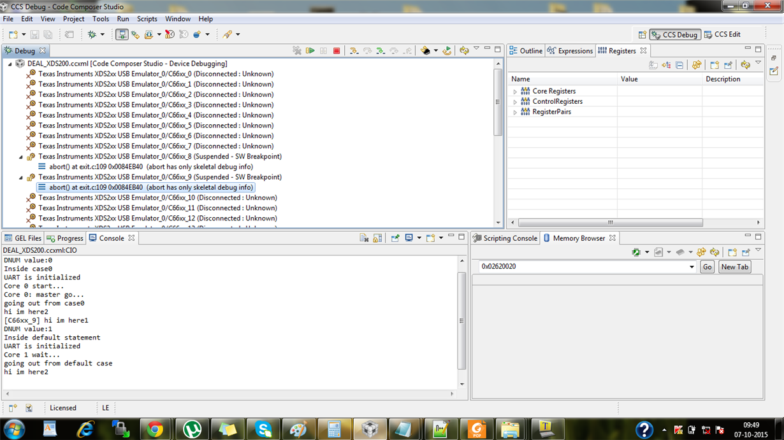Expand the RegisterPairs group
Viewport: 784px width, 440px height.
[515, 112]
